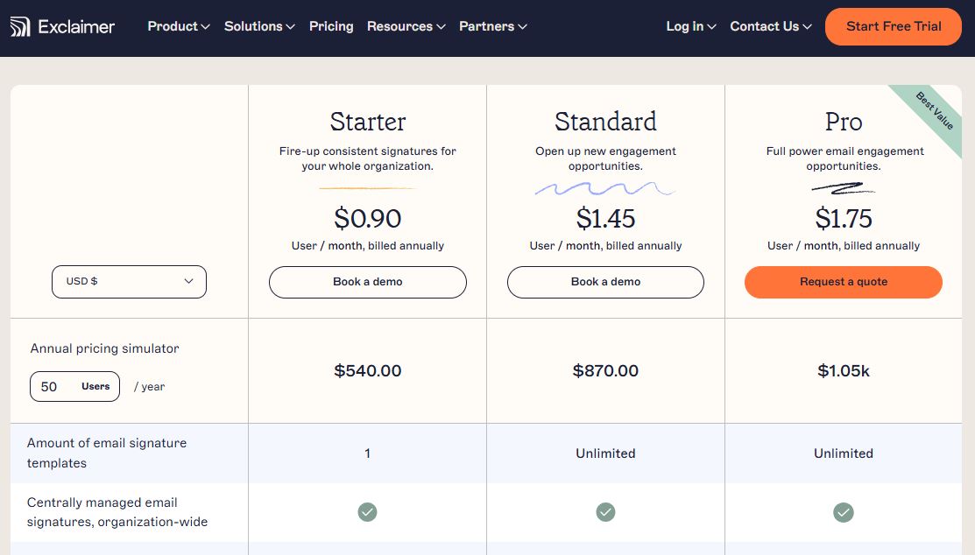Click the Pro plan heading
This screenshot has height=555, width=975.
pos(844,121)
